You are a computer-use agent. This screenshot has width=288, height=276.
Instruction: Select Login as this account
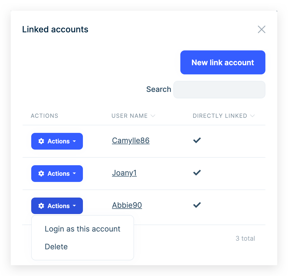point(82,229)
